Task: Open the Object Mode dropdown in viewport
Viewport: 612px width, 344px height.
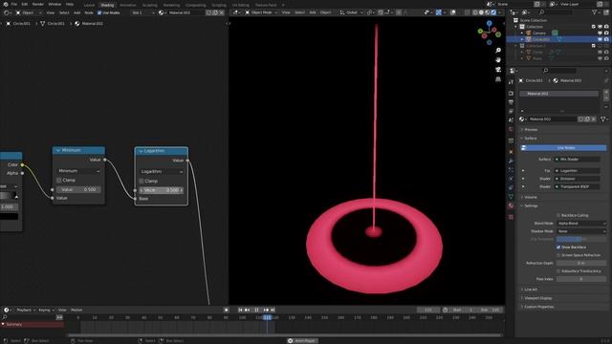Action: pyautogui.click(x=261, y=12)
